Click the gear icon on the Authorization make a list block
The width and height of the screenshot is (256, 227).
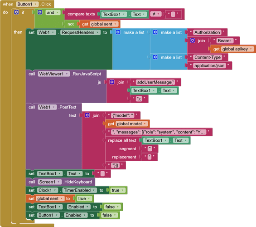point(155,32)
